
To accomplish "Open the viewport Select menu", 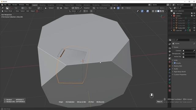I will (22, 11).
